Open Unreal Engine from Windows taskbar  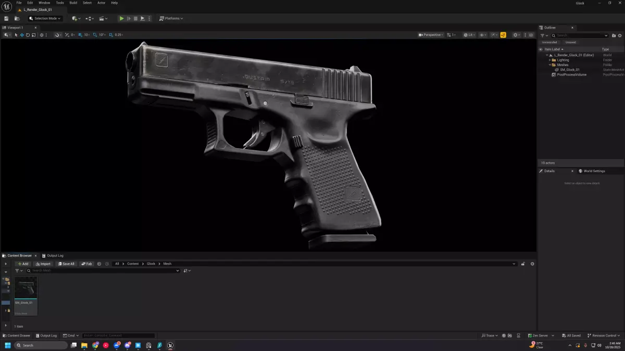170,345
